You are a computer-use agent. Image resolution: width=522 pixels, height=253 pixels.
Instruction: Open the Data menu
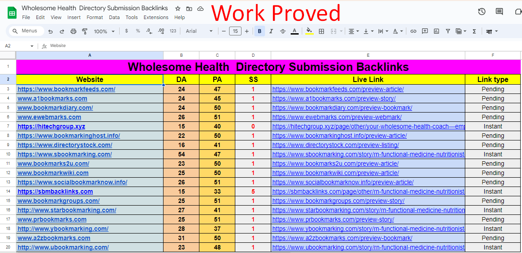pyautogui.click(x=114, y=17)
